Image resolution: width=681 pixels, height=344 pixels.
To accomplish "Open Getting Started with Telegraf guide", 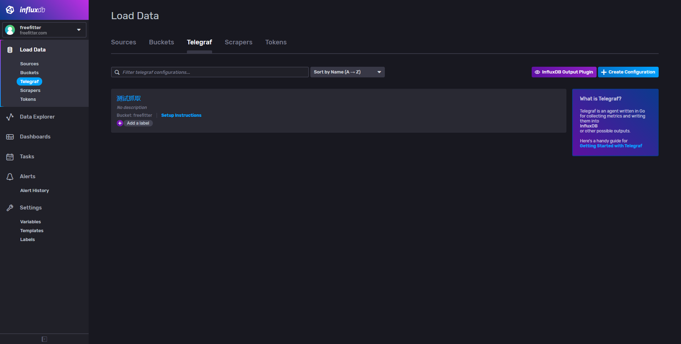I will (611, 146).
